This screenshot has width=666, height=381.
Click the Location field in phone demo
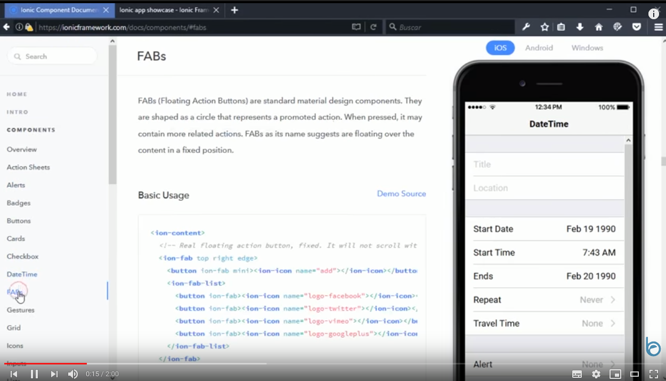click(x=545, y=188)
